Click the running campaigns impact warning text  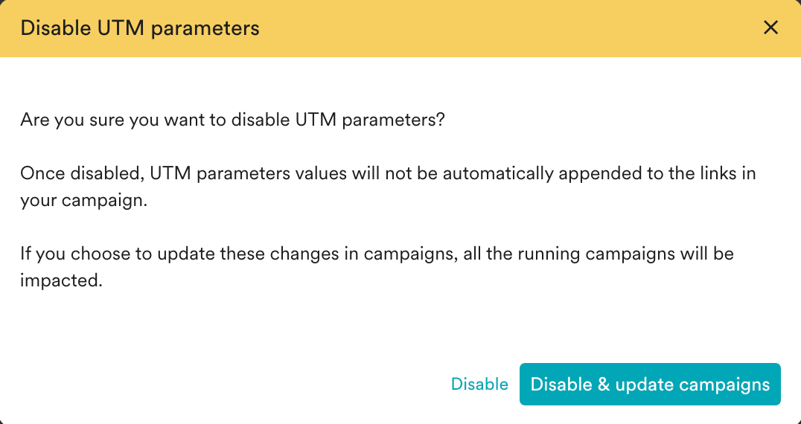click(x=377, y=267)
